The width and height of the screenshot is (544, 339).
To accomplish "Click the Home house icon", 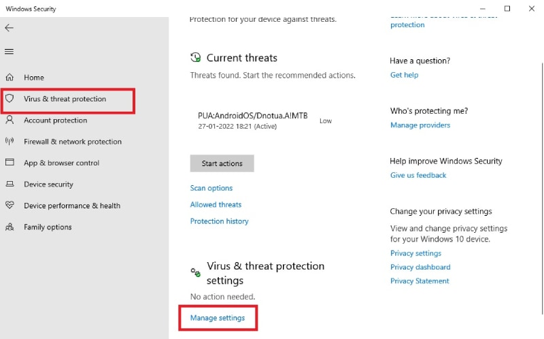I will click(10, 78).
